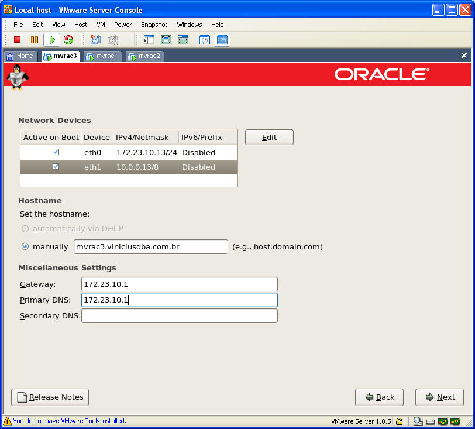Click the CD-ROM device status bar icon

[x=418, y=421]
